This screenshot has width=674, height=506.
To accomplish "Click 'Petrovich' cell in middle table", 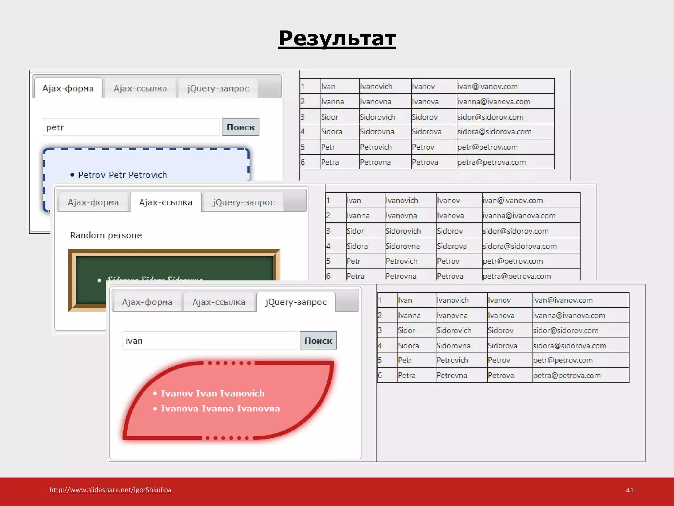I will (411, 261).
